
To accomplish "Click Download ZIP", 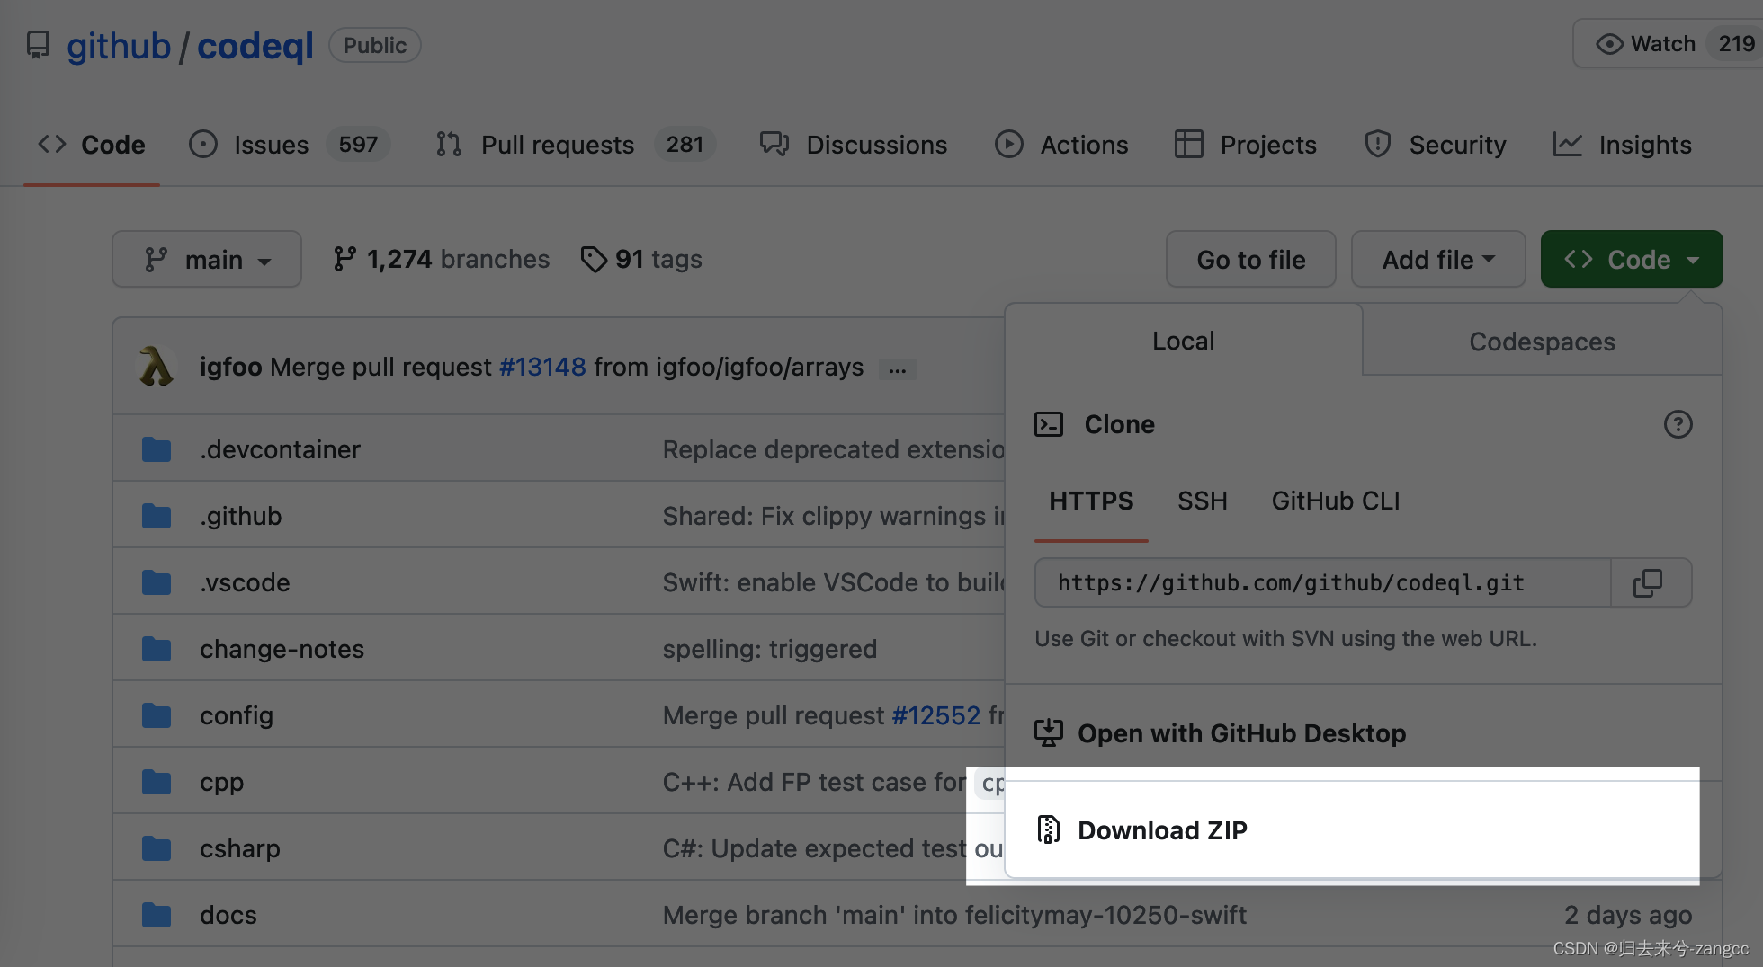I will coord(1162,830).
